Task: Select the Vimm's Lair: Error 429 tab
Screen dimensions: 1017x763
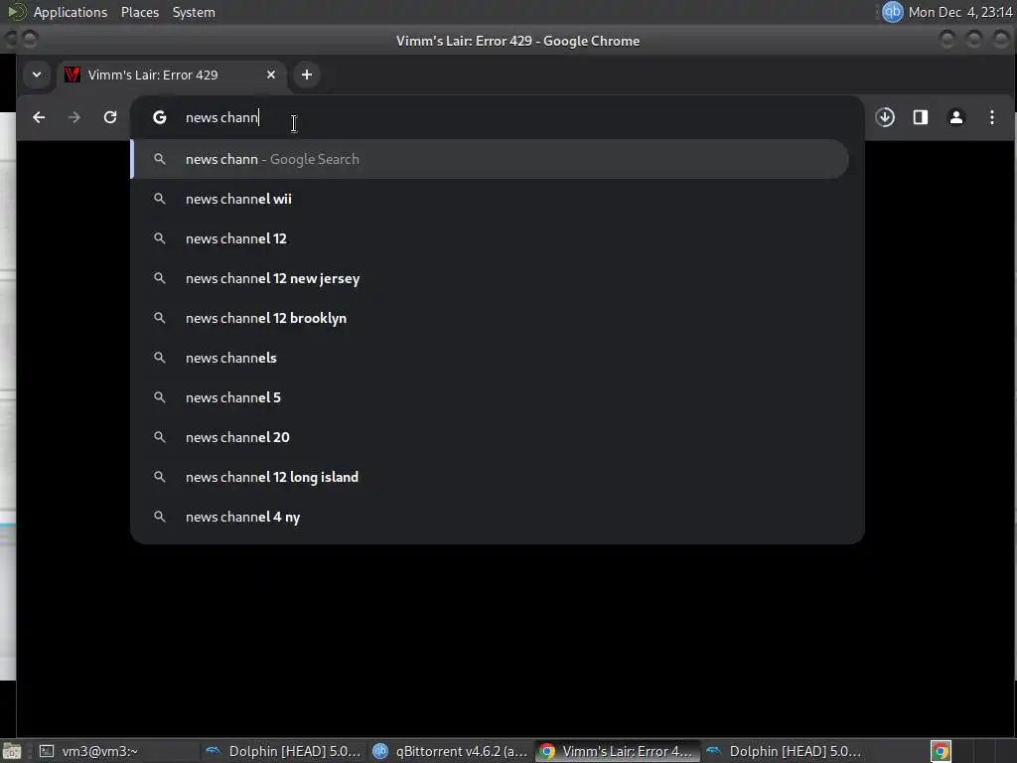Action: pos(172,75)
